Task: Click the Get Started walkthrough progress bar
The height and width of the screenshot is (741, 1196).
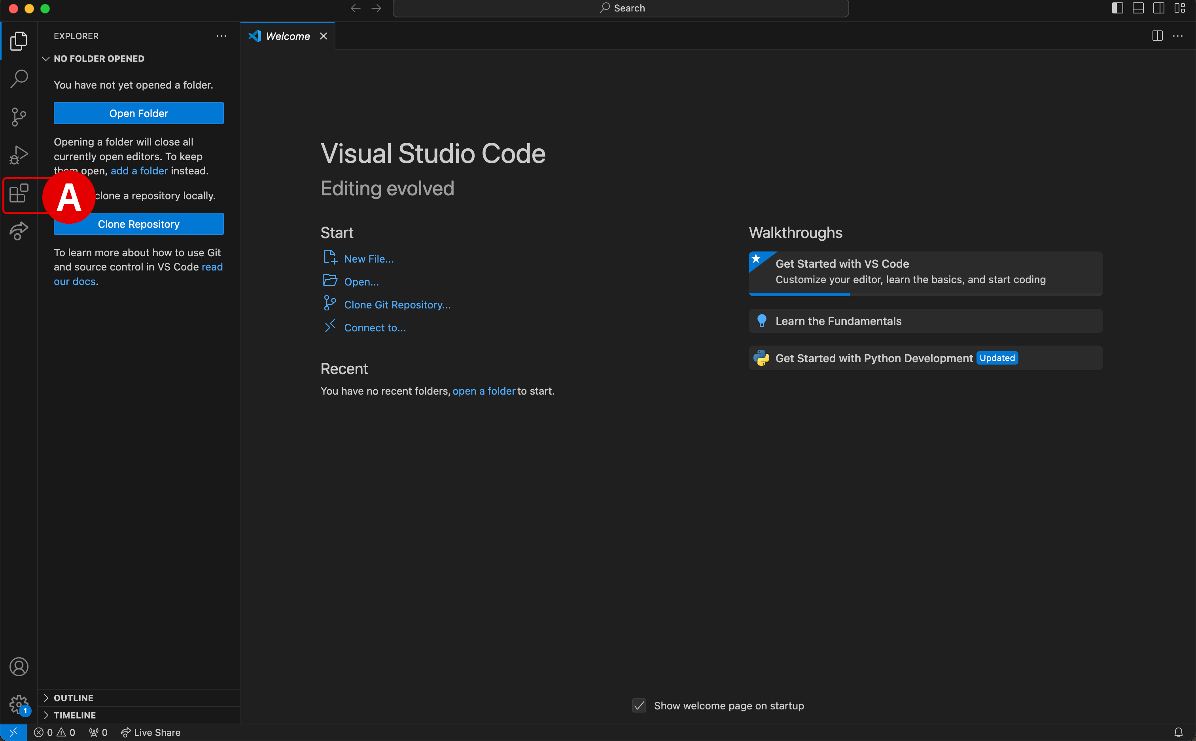Action: (799, 294)
